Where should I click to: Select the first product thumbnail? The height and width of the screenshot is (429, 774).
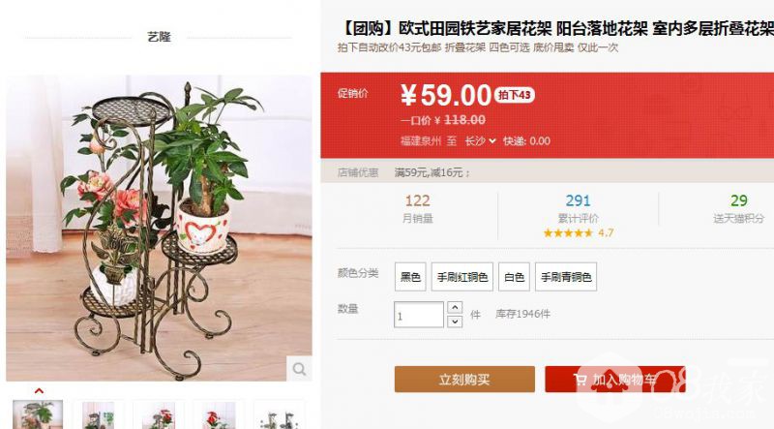coord(38,414)
